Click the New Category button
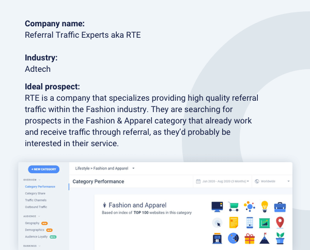 (x=43, y=169)
